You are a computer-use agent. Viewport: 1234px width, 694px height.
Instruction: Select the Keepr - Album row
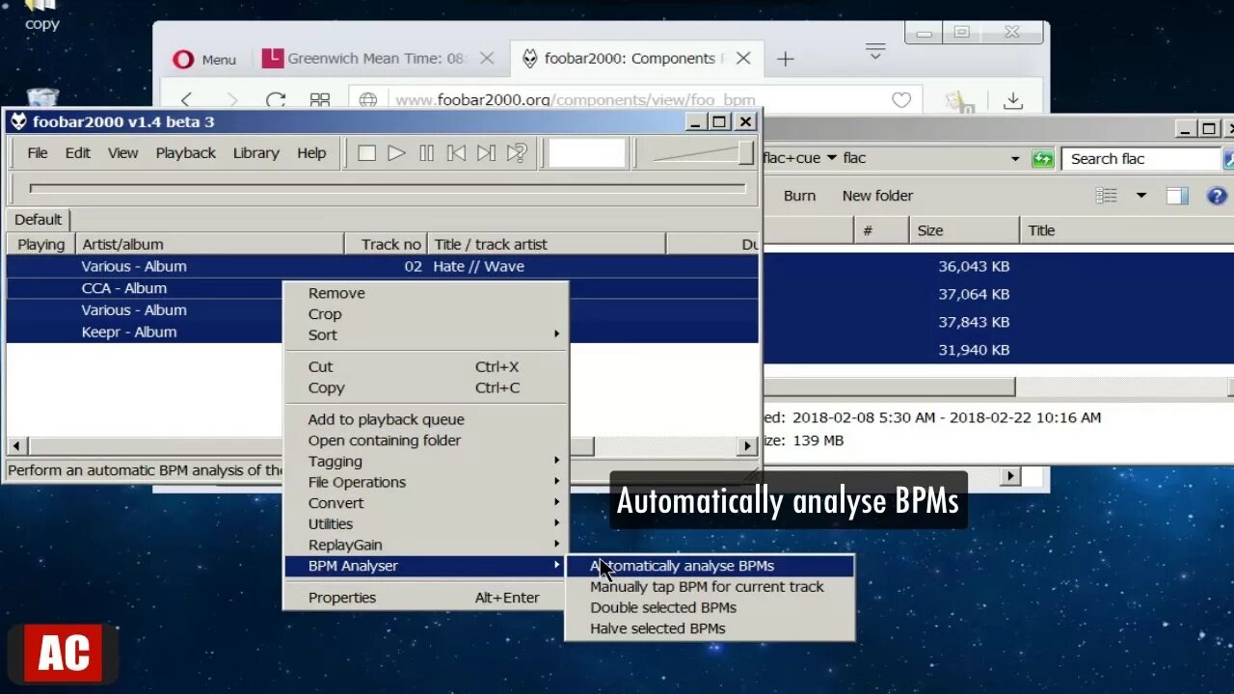click(145, 333)
